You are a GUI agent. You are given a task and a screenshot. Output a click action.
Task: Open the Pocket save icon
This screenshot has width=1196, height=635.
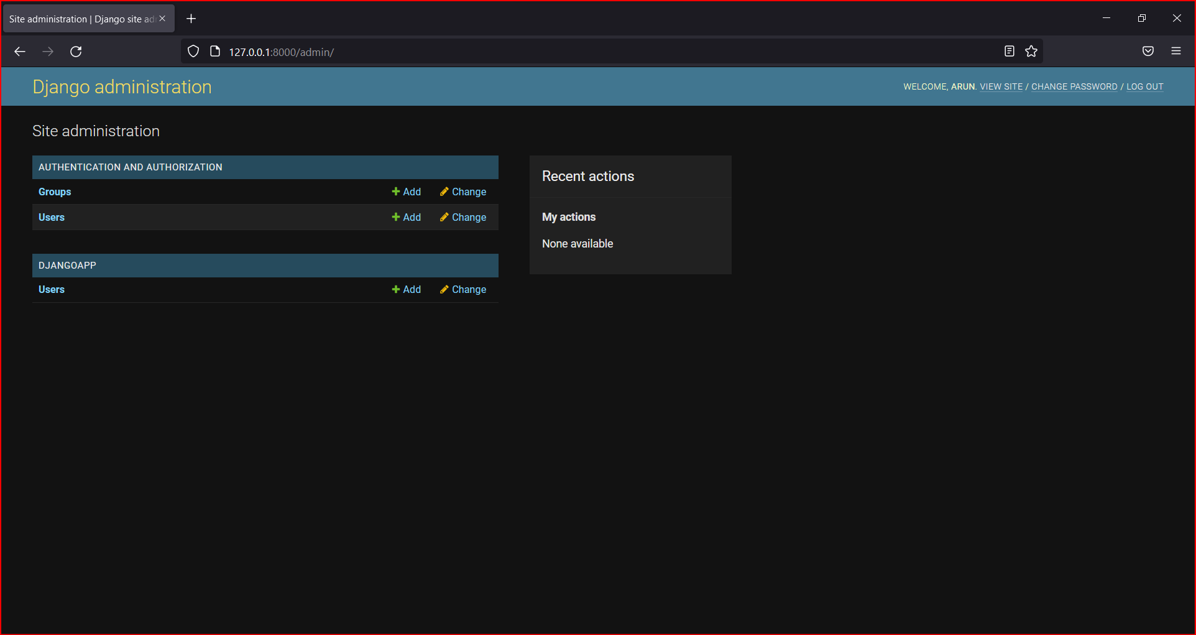tap(1148, 52)
